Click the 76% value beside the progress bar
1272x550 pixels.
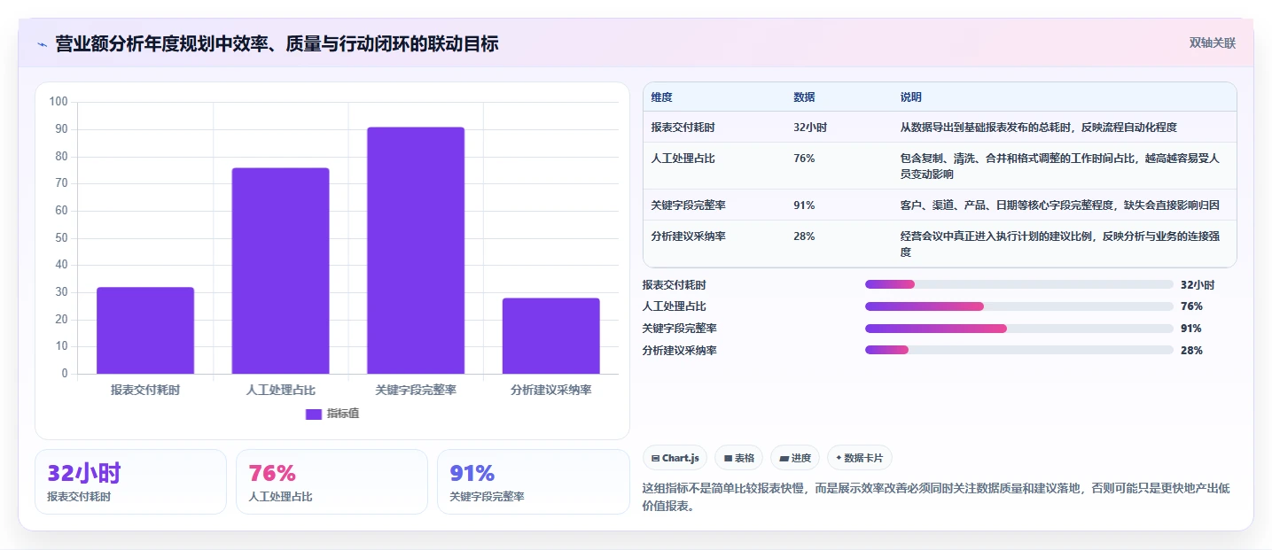(1191, 306)
